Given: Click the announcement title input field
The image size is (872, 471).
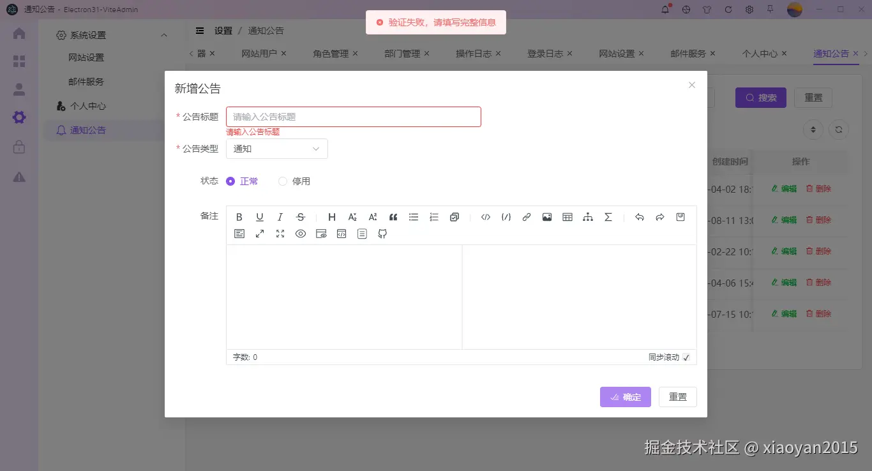Looking at the screenshot, I should [x=354, y=116].
